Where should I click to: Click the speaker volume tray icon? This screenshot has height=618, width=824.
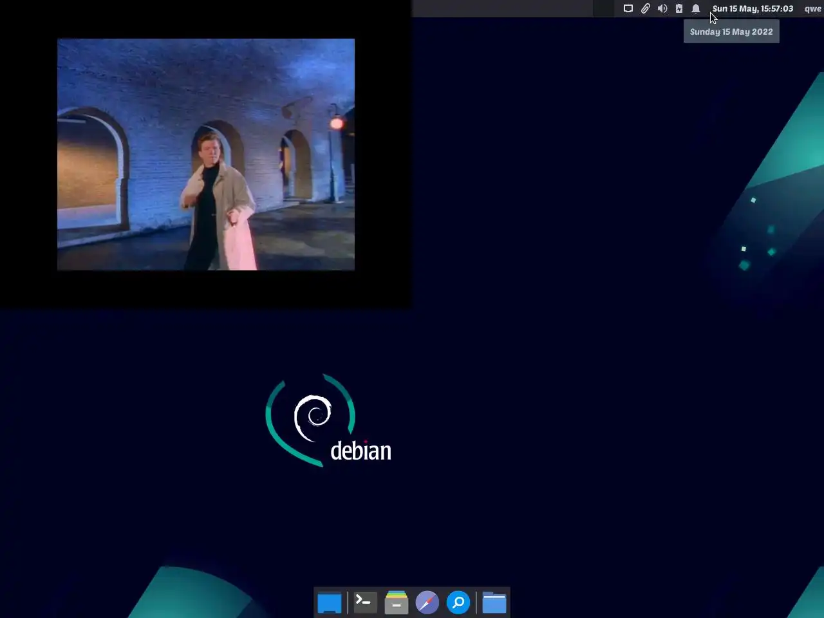pos(662,8)
